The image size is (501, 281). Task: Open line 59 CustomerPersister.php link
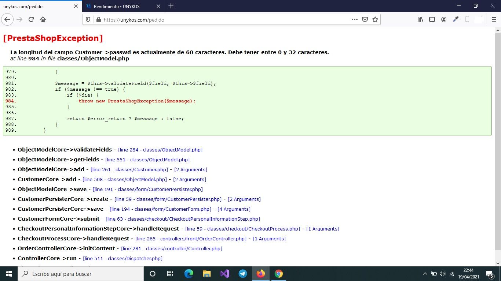168,199
